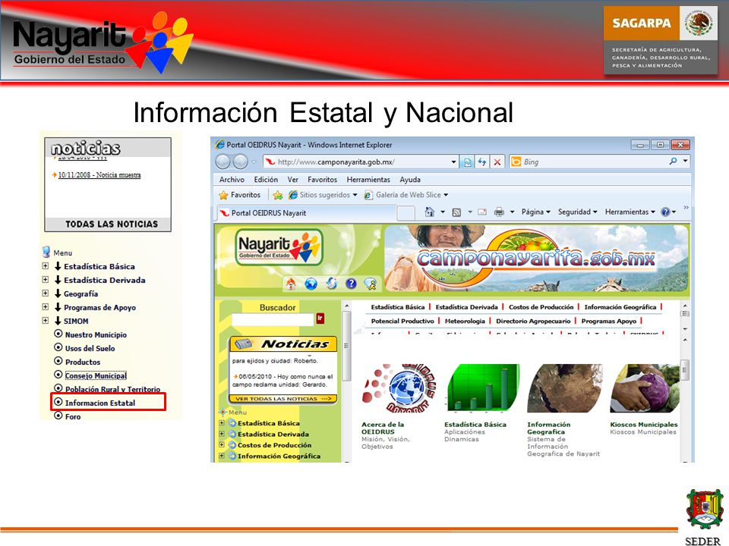Expand Costos de Producción in portal sidebar menu
The width and height of the screenshot is (729, 546).
coord(222,445)
